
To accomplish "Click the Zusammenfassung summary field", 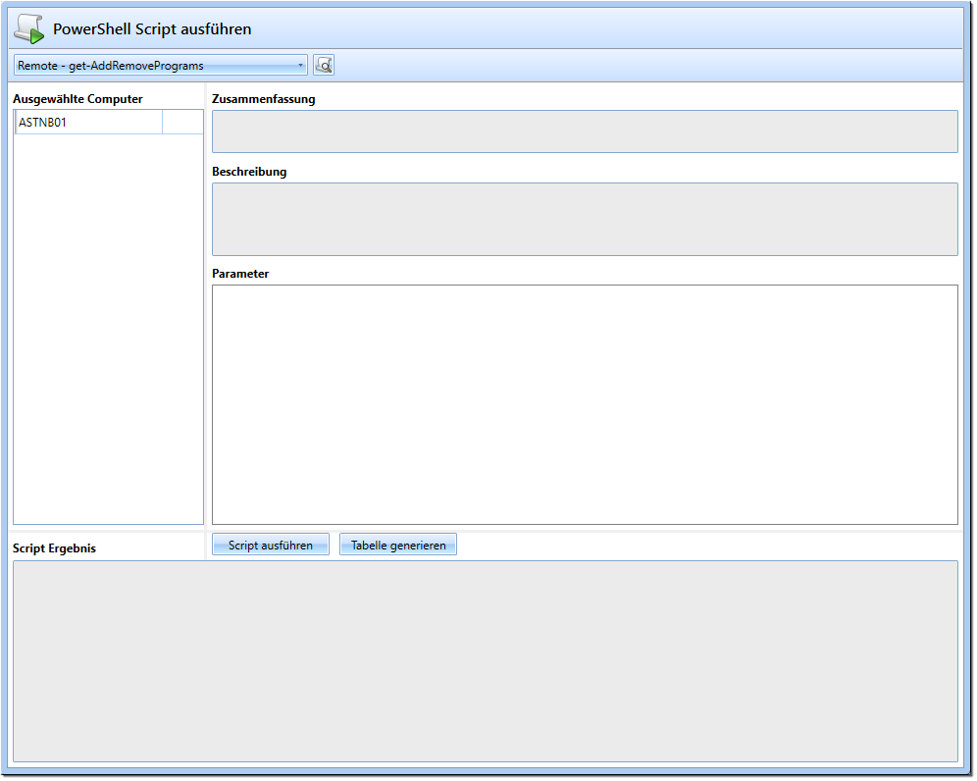I will 585,131.
